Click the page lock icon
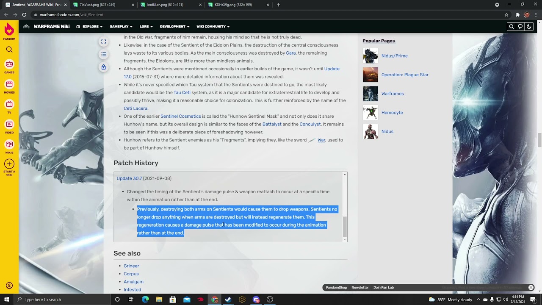Screen dimensions: 542x305 tap(103, 67)
